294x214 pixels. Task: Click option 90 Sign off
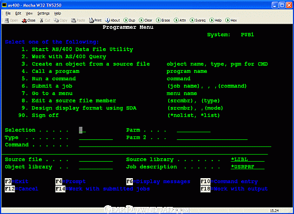[x=38, y=115]
